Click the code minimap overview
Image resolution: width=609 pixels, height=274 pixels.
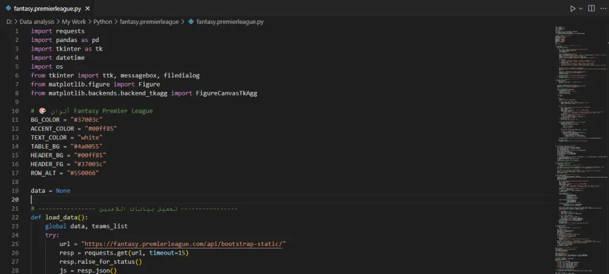(x=580, y=149)
